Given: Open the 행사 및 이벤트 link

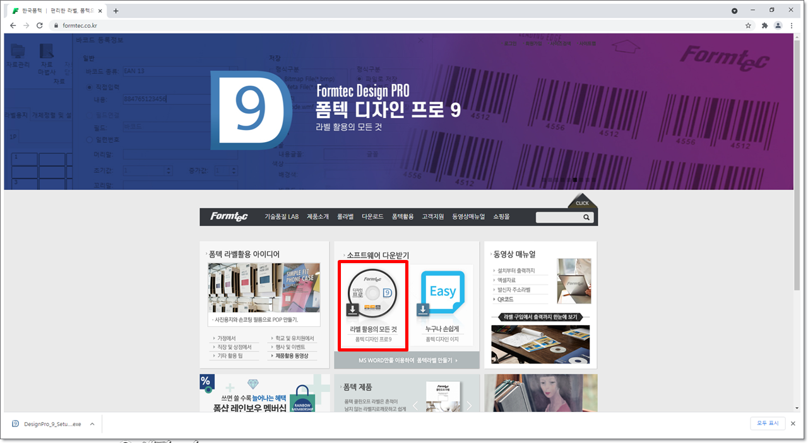Looking at the screenshot, I should (290, 347).
